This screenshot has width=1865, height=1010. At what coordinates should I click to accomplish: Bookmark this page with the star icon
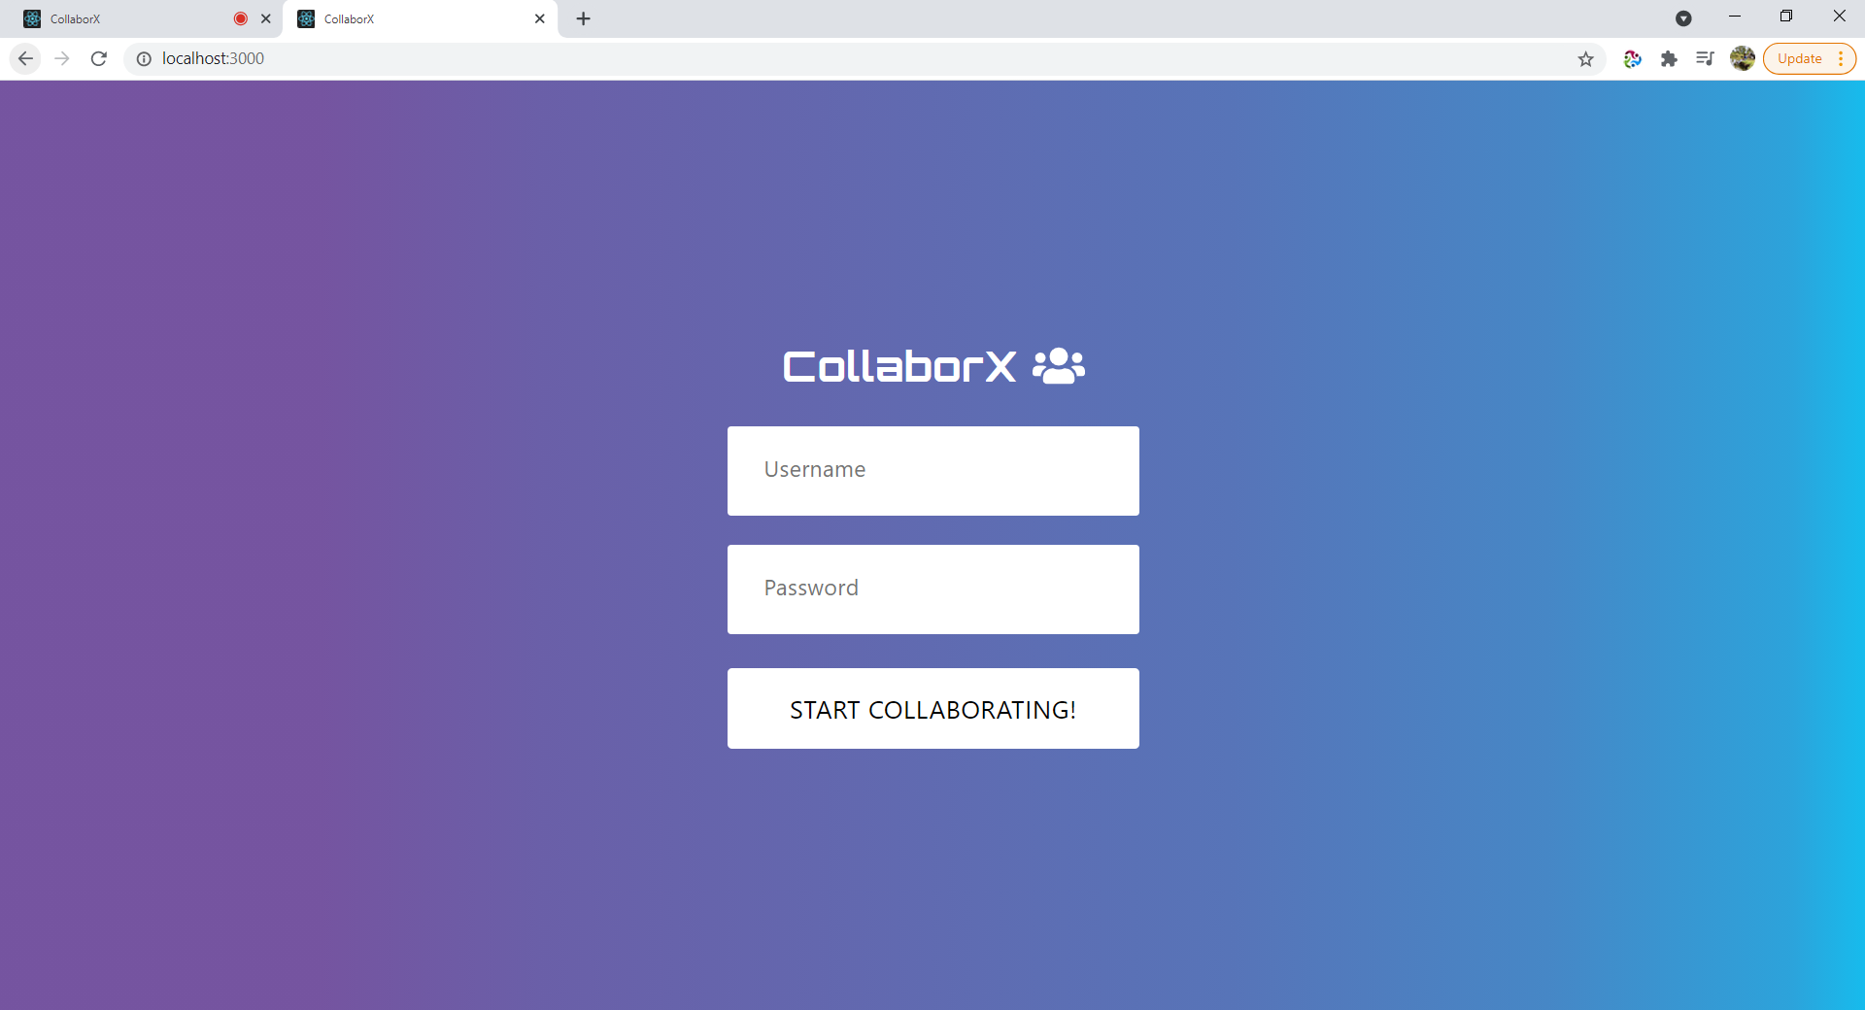pyautogui.click(x=1585, y=59)
